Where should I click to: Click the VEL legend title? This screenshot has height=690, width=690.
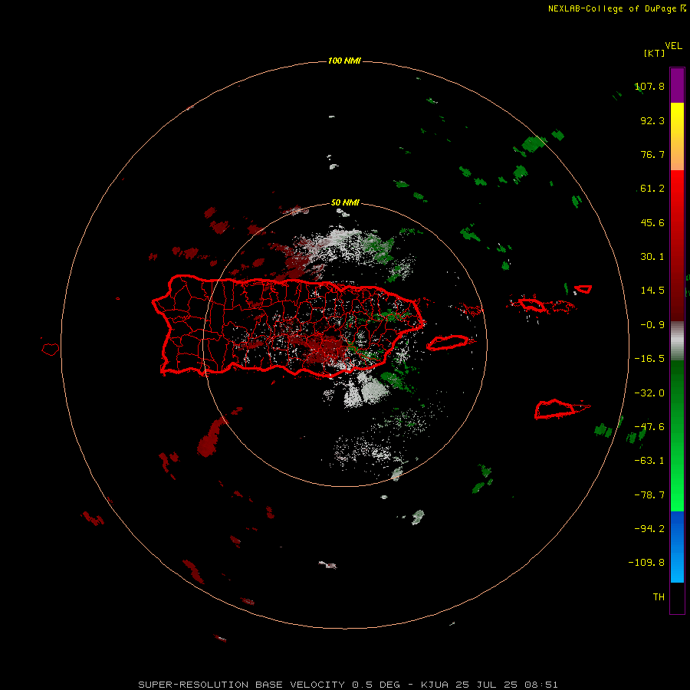pyautogui.click(x=673, y=46)
